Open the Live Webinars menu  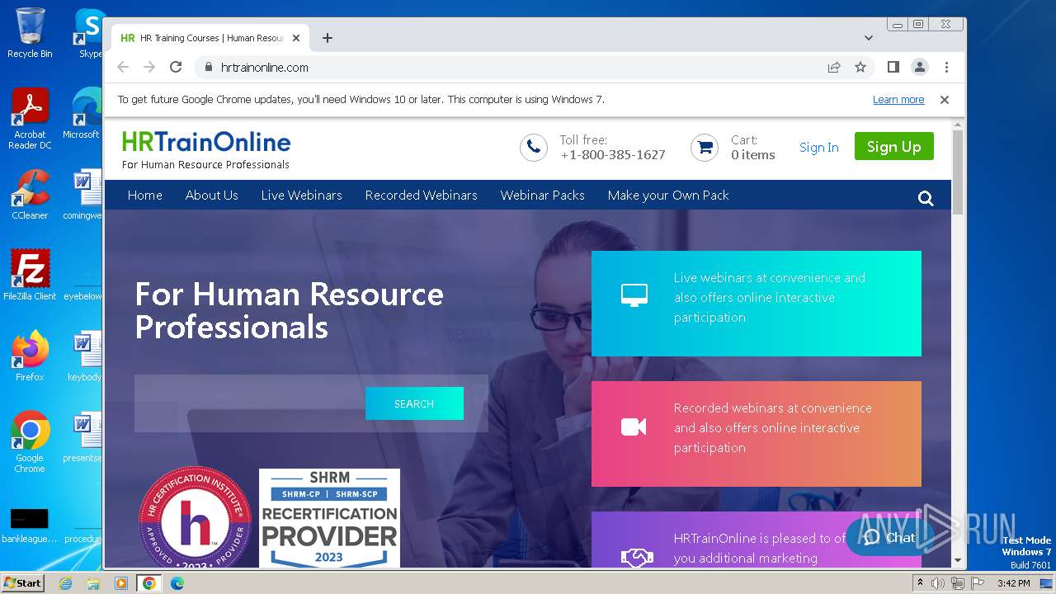[x=302, y=196]
